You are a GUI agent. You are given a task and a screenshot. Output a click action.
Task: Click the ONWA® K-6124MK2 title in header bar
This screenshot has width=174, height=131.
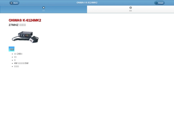[x=87, y=3]
